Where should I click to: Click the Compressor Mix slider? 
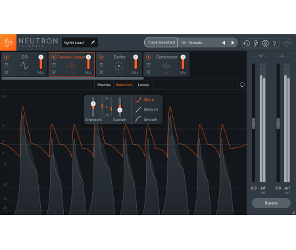(x=183, y=63)
